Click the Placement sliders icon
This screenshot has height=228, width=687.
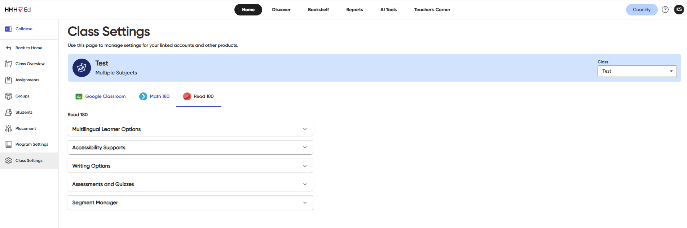pyautogui.click(x=9, y=128)
